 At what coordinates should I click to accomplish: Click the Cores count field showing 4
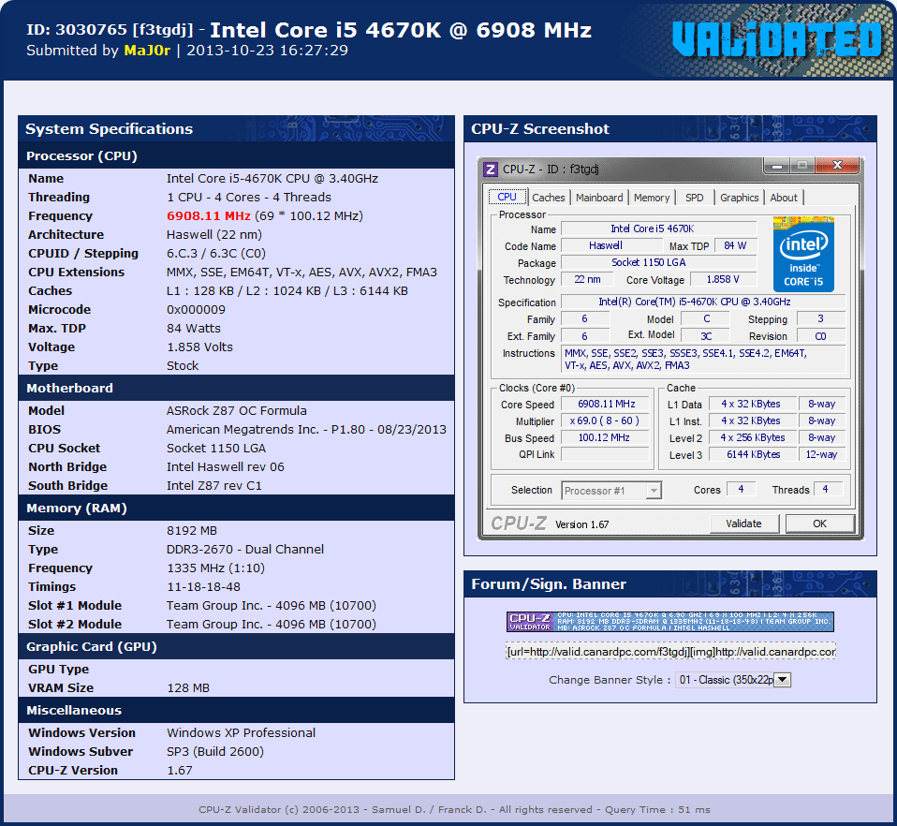pos(741,489)
